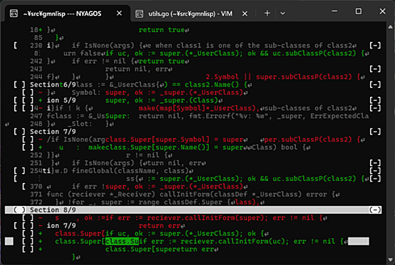395x265 pixels.
Task: Maximize the terminal window
Action: point(359,11)
